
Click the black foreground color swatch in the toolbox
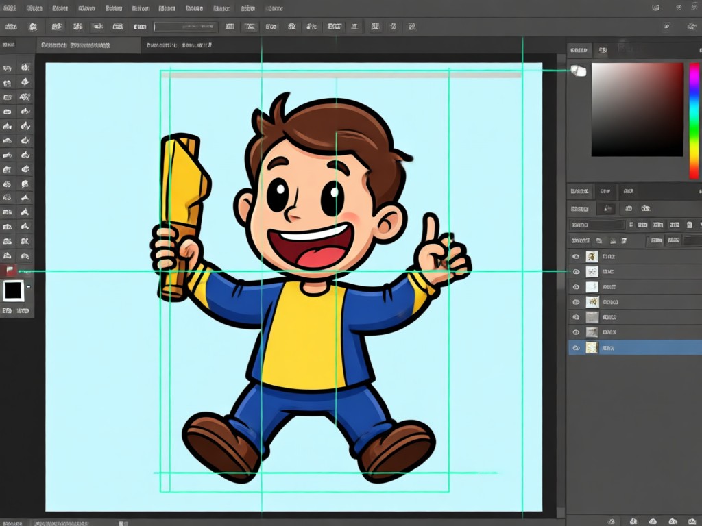click(x=13, y=290)
